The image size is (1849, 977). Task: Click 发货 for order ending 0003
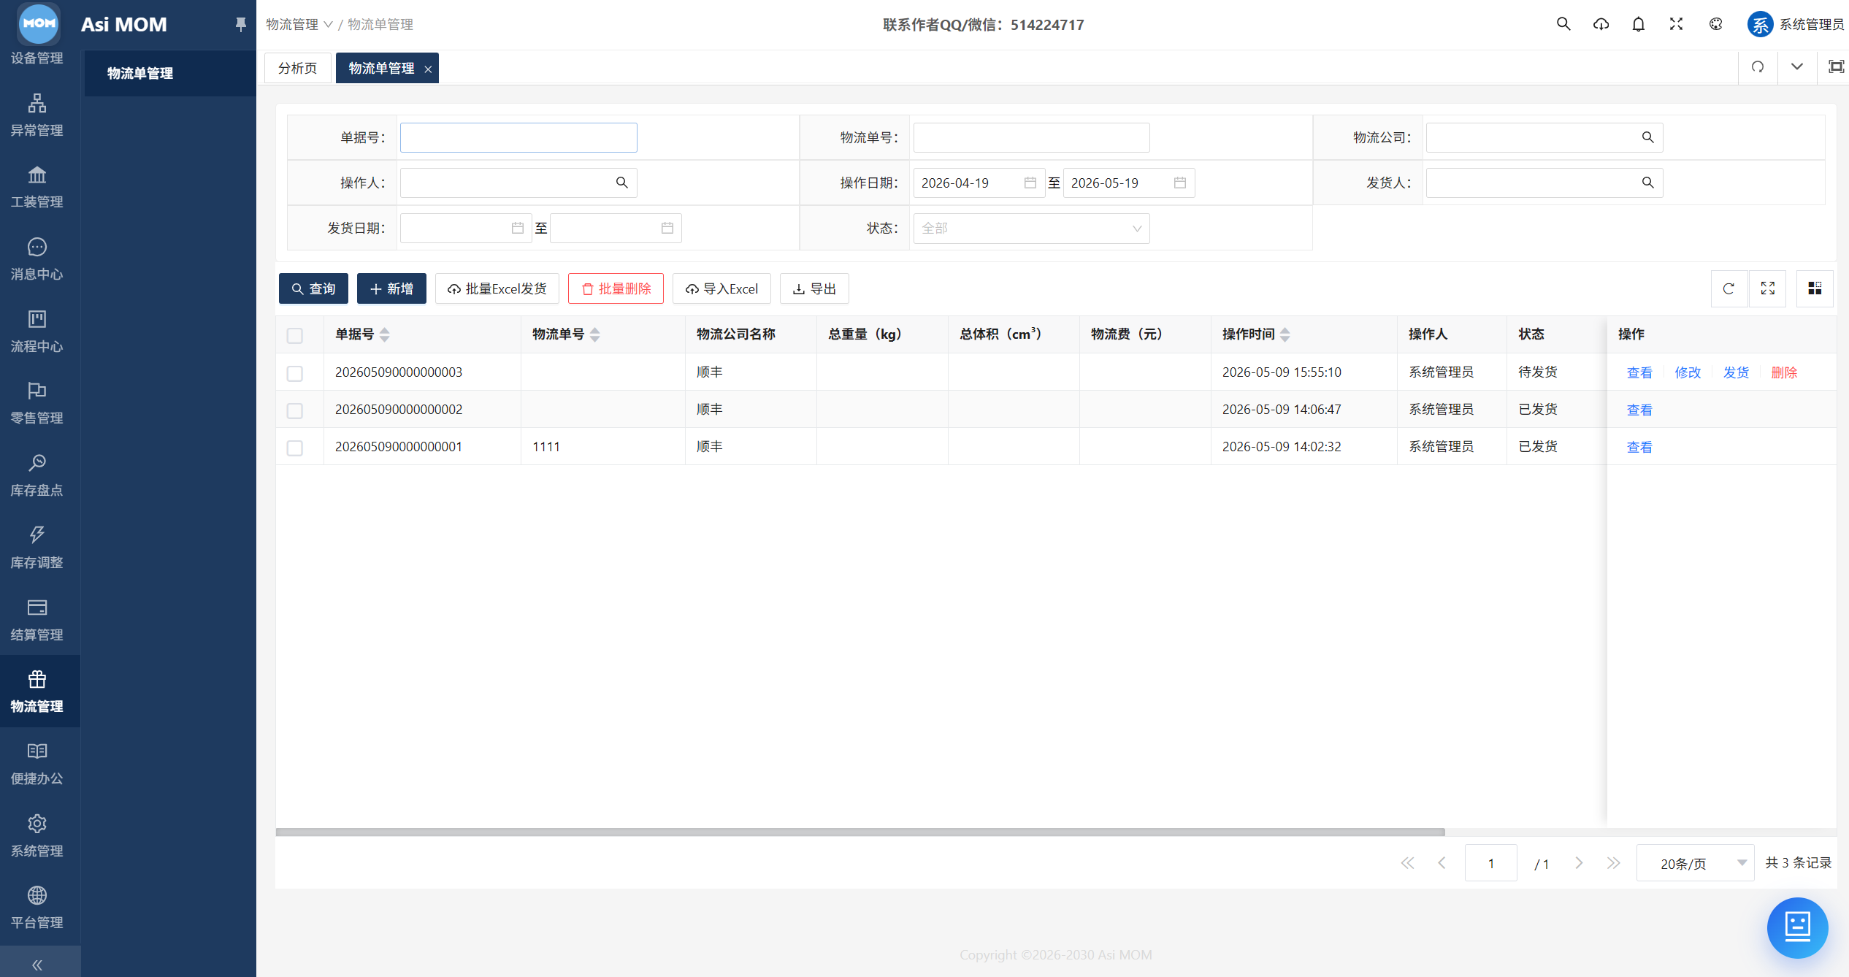tap(1736, 372)
